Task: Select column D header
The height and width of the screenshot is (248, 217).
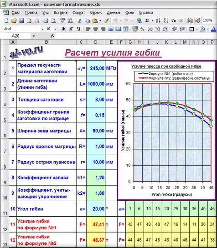Action: click(96, 42)
